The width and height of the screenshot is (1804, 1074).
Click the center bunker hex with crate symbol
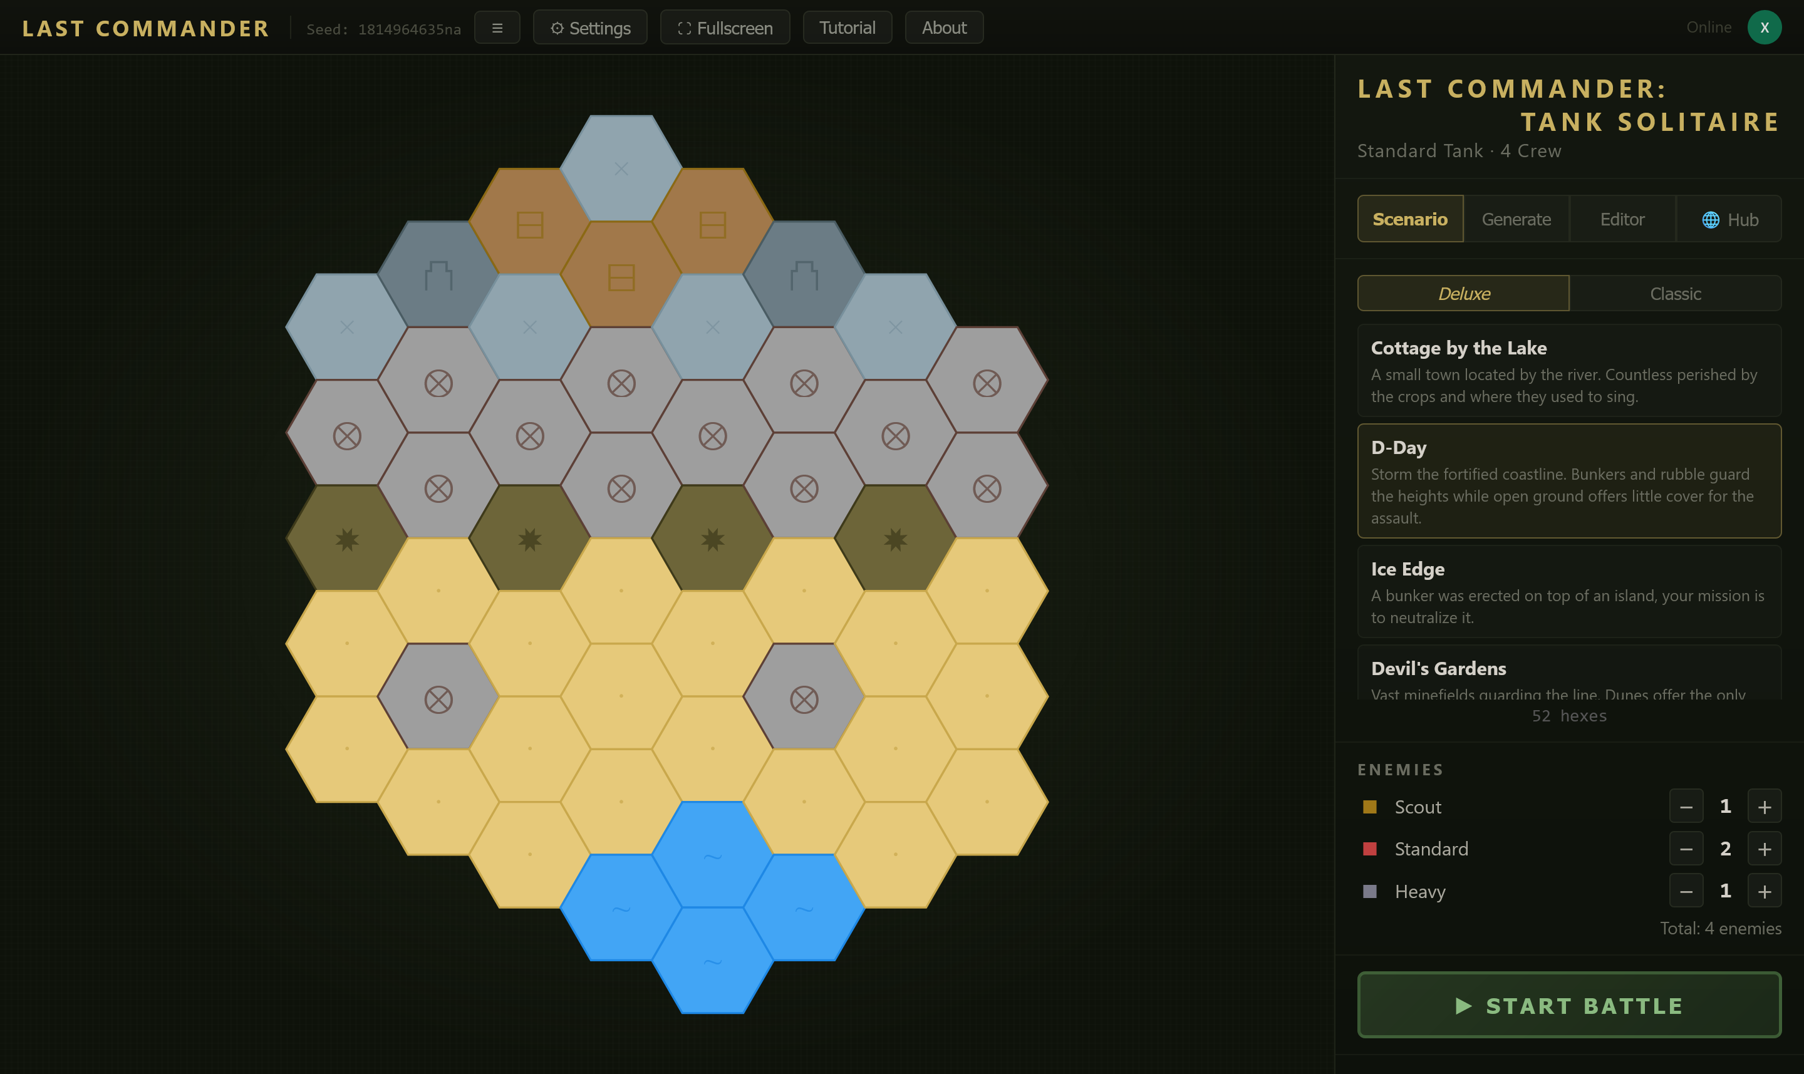click(621, 275)
